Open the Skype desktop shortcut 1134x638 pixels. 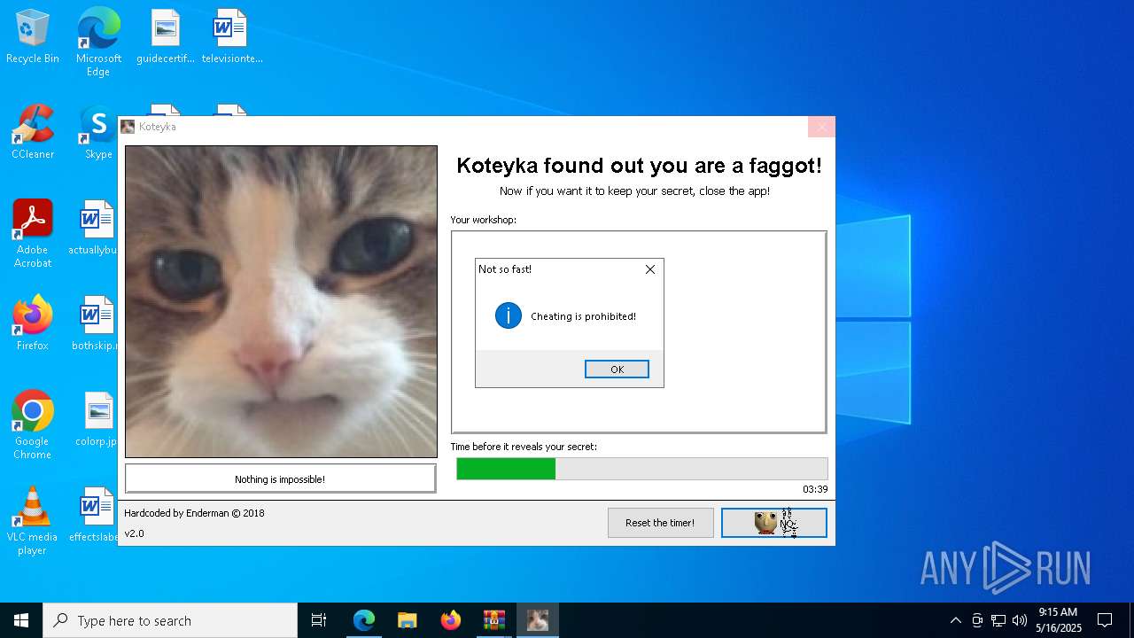point(98,133)
